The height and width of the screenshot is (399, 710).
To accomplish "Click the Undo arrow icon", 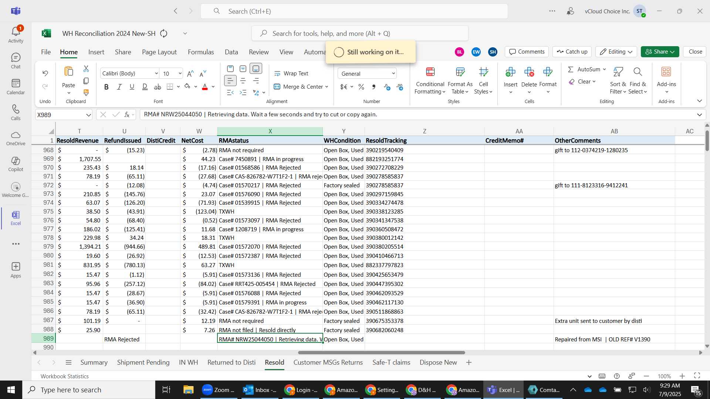I will pos(45,73).
